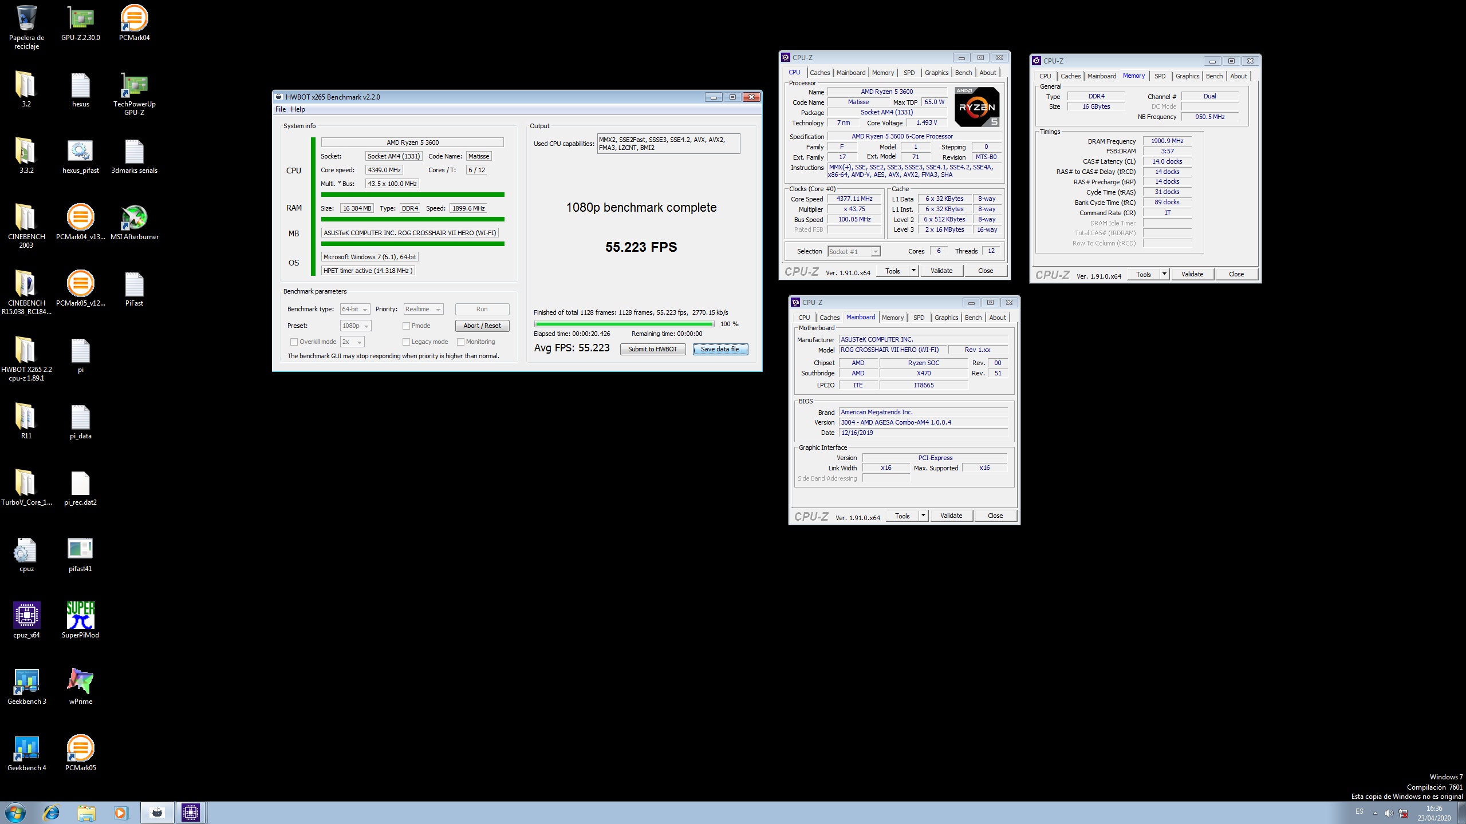Launch Internet Explorer from taskbar
Screen dimensions: 1466x824
pyautogui.click(x=52, y=813)
